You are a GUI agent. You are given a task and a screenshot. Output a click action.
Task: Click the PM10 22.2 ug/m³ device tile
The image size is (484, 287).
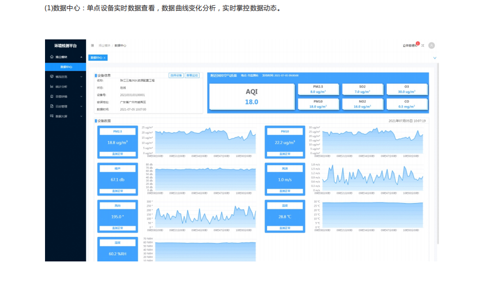tap(285, 142)
